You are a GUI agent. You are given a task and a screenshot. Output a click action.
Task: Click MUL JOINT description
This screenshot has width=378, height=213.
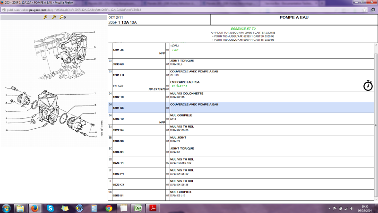coord(178,137)
